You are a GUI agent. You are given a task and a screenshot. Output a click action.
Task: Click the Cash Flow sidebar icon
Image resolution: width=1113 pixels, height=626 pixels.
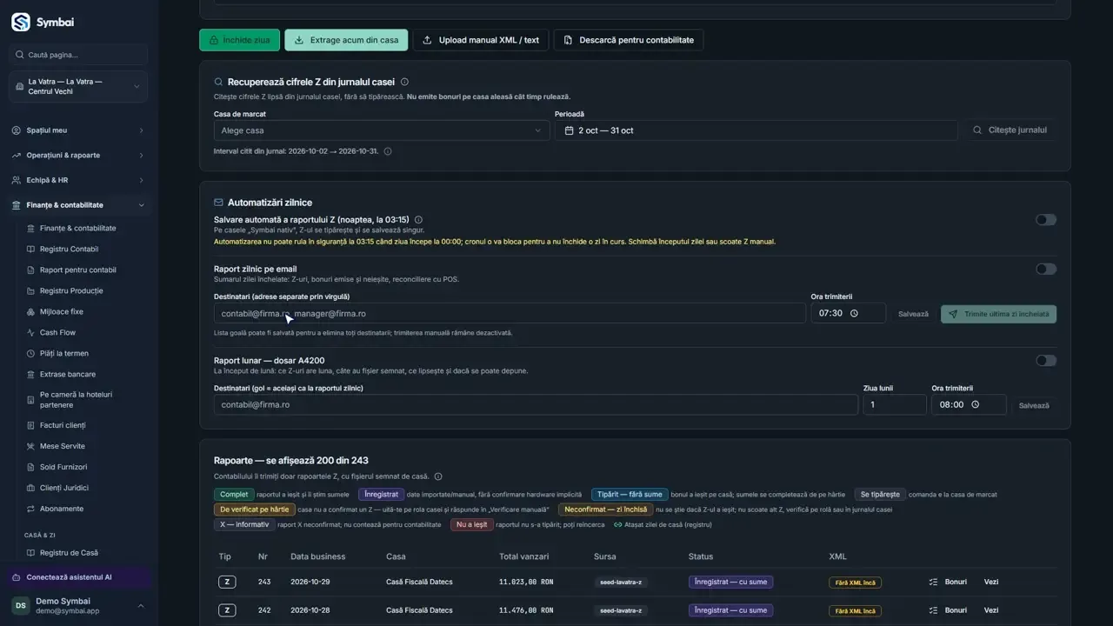(31, 333)
